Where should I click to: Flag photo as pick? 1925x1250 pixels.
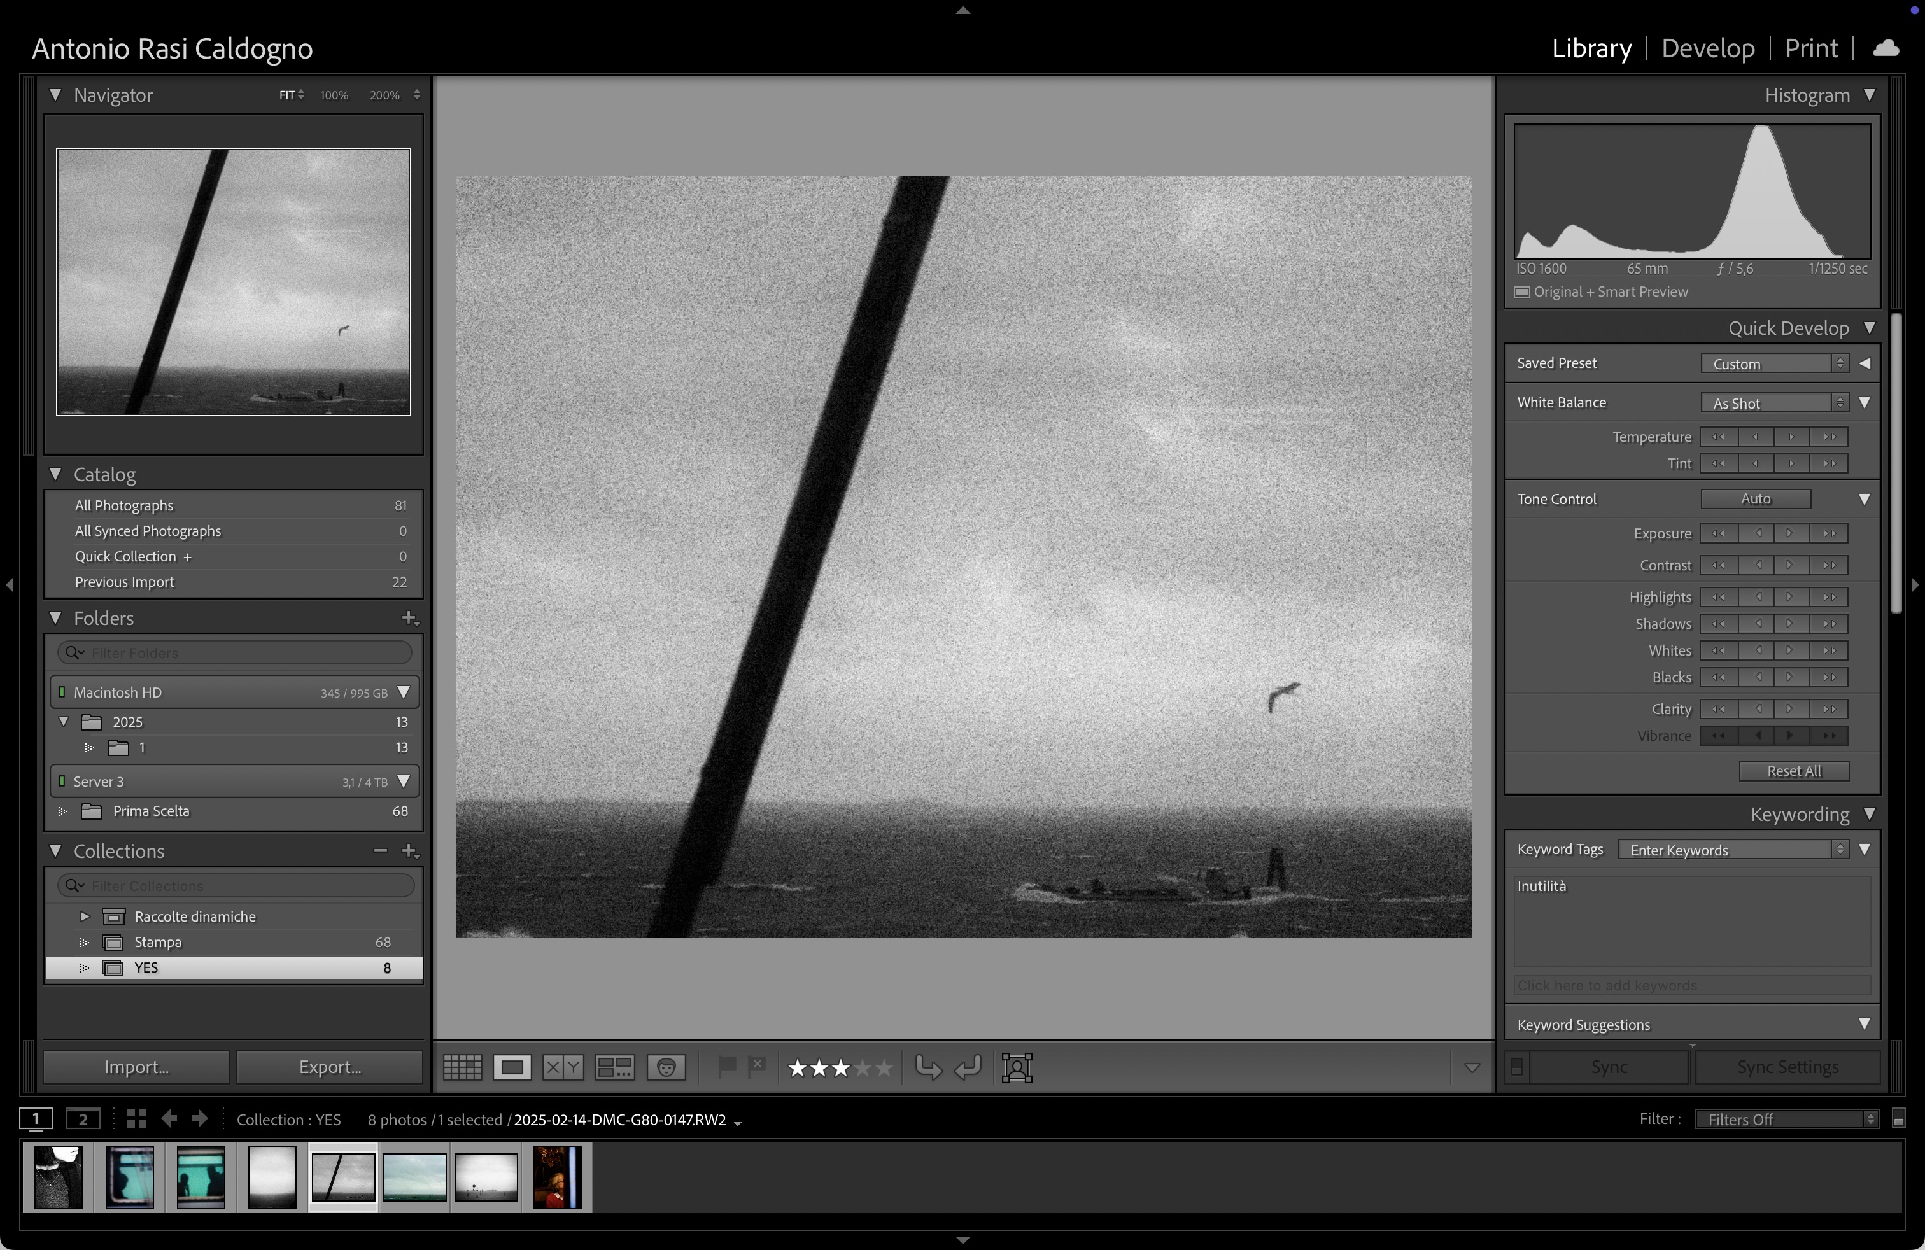(727, 1067)
